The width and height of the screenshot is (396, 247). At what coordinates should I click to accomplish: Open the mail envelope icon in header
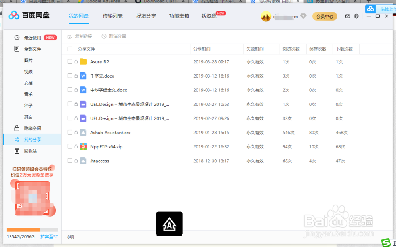coord(348,16)
